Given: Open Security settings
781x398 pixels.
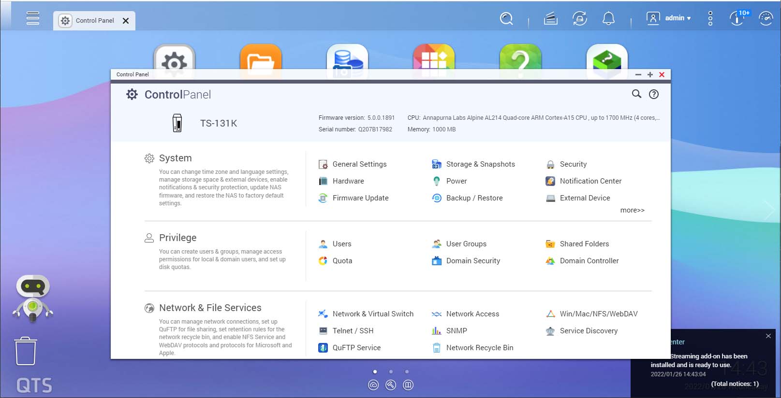Looking at the screenshot, I should tap(566, 164).
